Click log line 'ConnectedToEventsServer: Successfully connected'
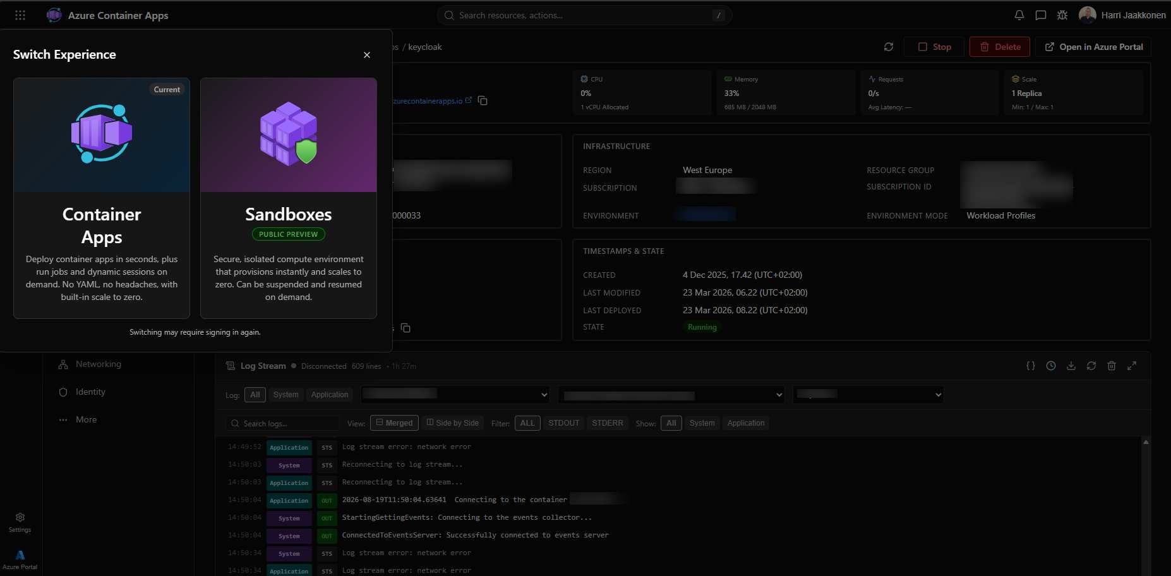Image resolution: width=1171 pixels, height=576 pixels. click(x=476, y=536)
